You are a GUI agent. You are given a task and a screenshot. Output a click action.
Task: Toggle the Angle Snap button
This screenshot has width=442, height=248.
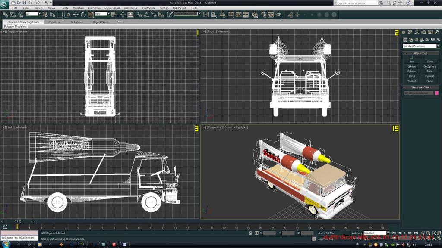tap(146, 15)
